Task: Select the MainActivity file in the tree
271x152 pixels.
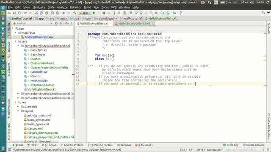Action: pos(39,81)
